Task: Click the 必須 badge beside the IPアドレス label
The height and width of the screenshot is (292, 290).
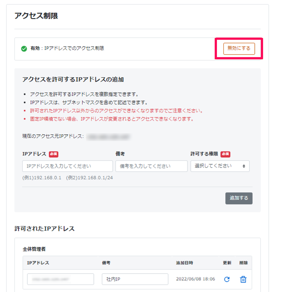Action: [x=54, y=154]
